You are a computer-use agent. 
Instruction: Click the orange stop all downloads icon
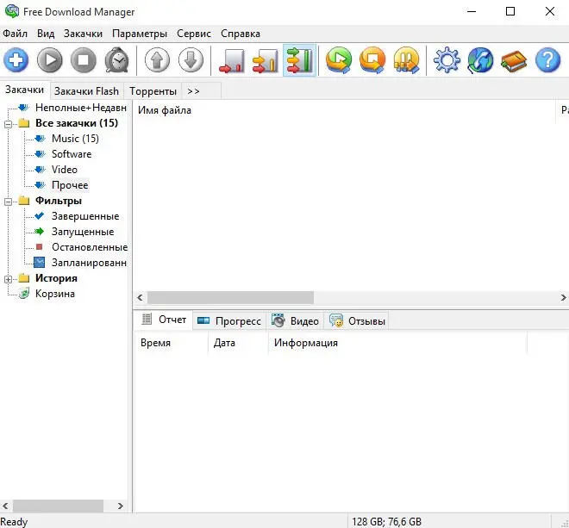coord(372,60)
